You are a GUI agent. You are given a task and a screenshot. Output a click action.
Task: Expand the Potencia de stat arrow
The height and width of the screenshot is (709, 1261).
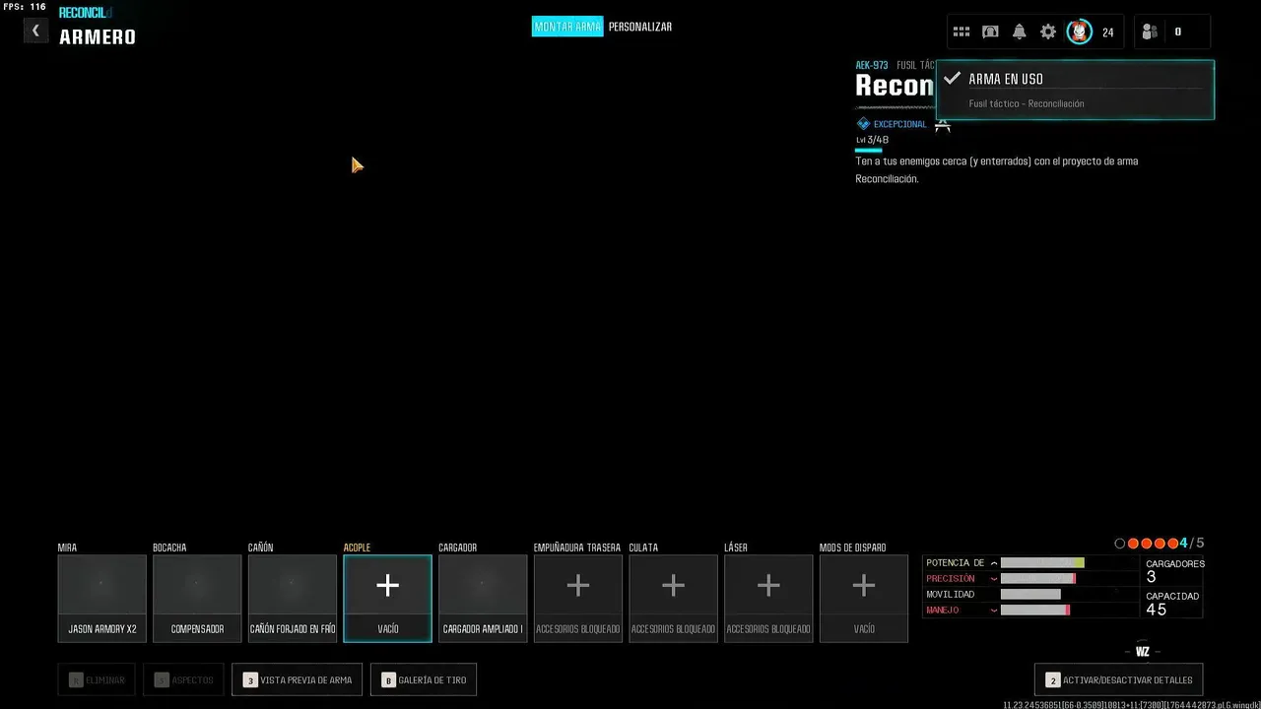tap(993, 563)
